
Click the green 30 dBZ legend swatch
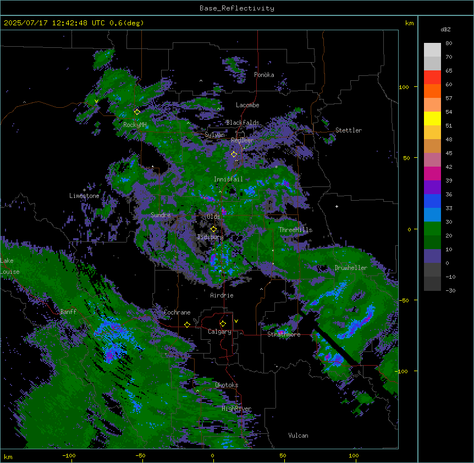pyautogui.click(x=432, y=229)
